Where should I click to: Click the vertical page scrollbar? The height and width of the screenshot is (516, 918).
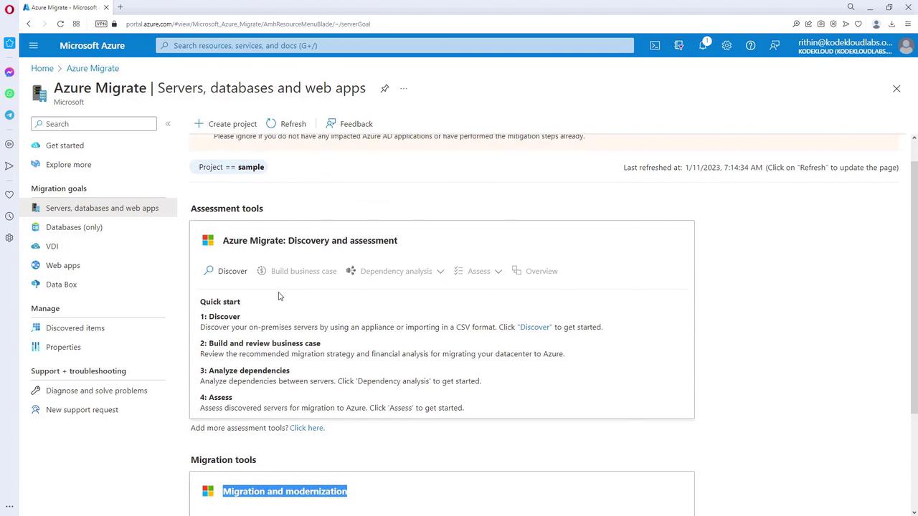(914, 287)
